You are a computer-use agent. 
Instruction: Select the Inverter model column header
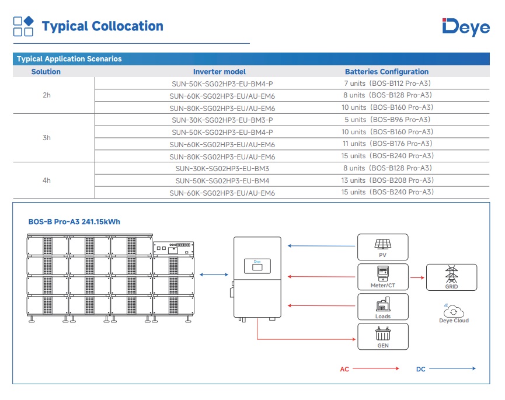click(x=219, y=72)
